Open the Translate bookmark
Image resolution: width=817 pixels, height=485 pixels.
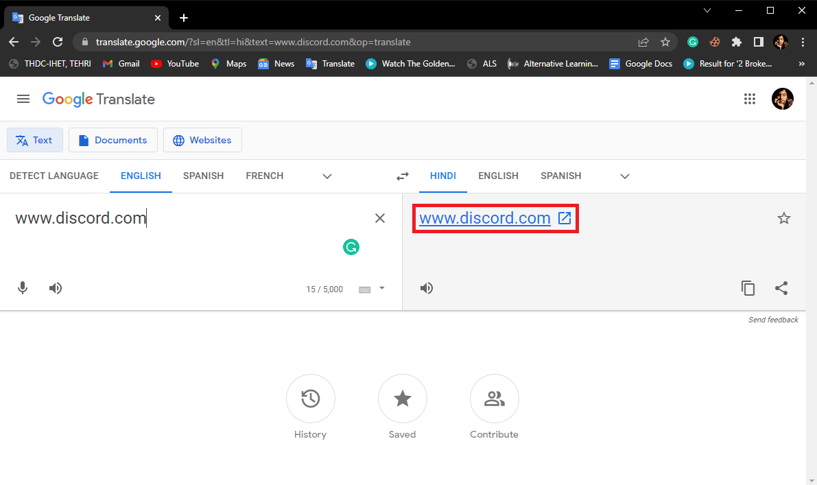(331, 64)
